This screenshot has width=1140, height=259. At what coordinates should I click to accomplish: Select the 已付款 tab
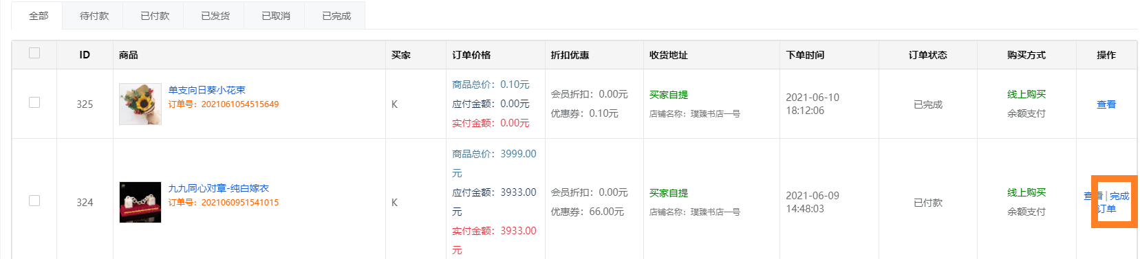155,16
